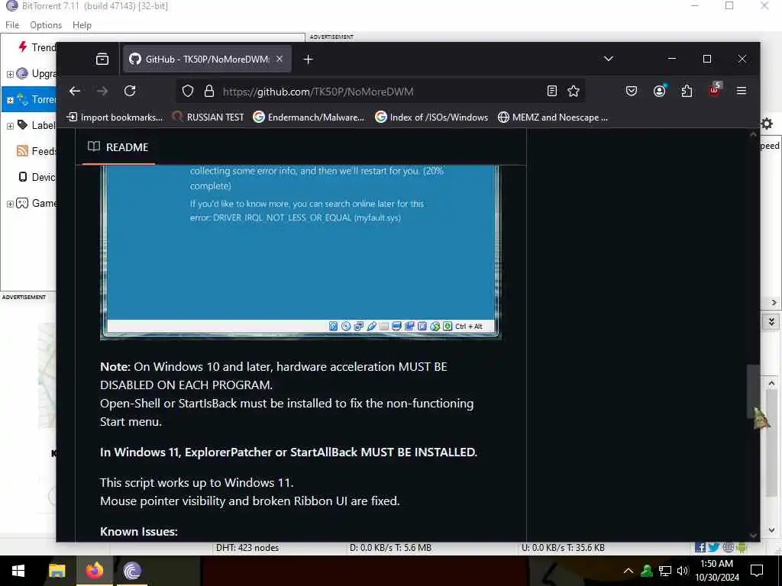Click Twitter icon in BitTorrent status bar
This screenshot has width=782, height=586.
[x=714, y=548]
